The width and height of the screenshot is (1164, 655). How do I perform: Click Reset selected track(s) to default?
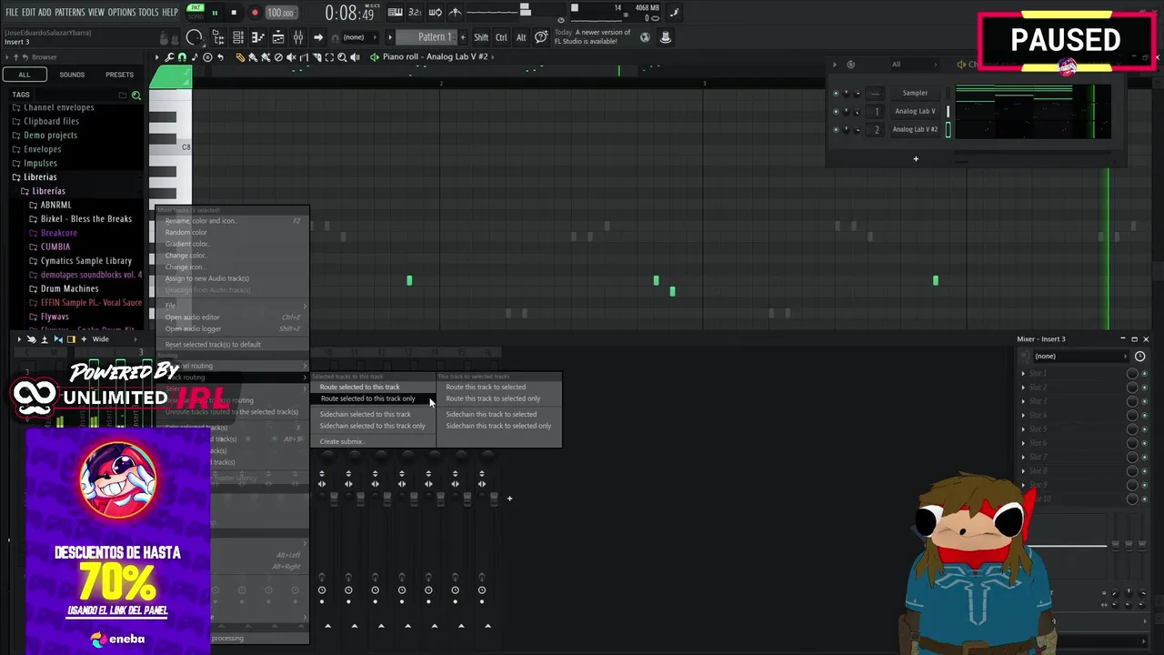[x=232, y=344]
